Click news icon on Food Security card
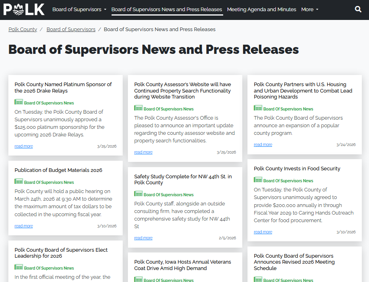 258,180
